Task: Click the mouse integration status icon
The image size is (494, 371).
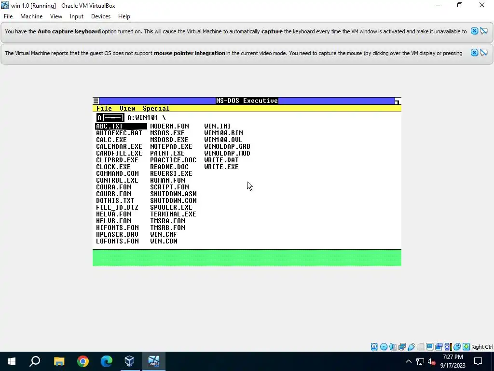Action: [457, 347]
